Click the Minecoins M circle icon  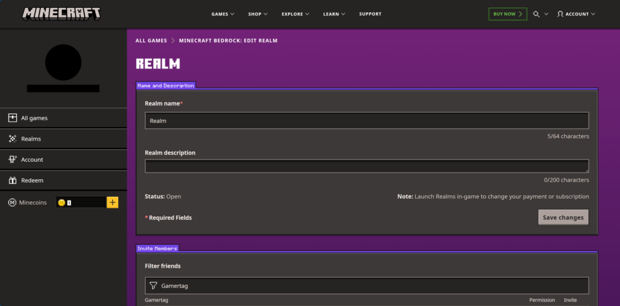[x=12, y=202]
